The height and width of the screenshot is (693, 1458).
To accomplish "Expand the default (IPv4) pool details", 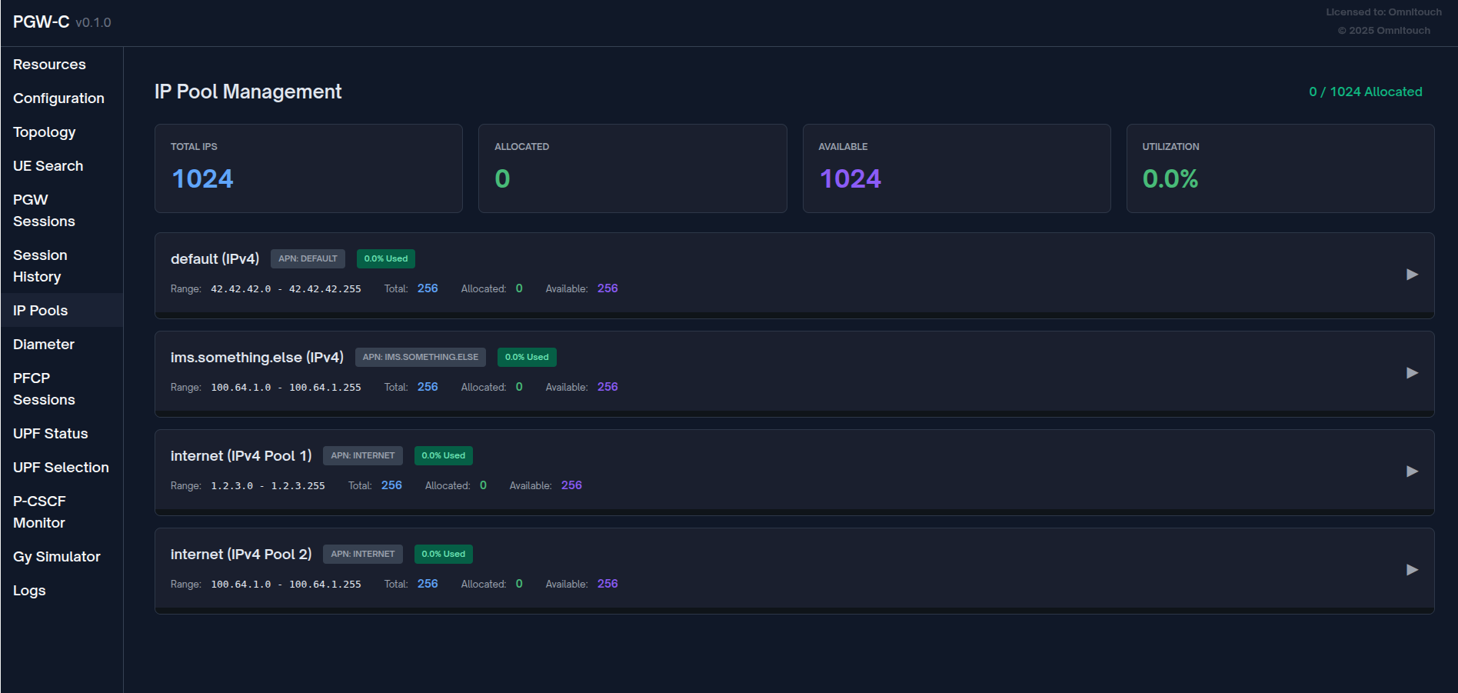I will pyautogui.click(x=1412, y=274).
